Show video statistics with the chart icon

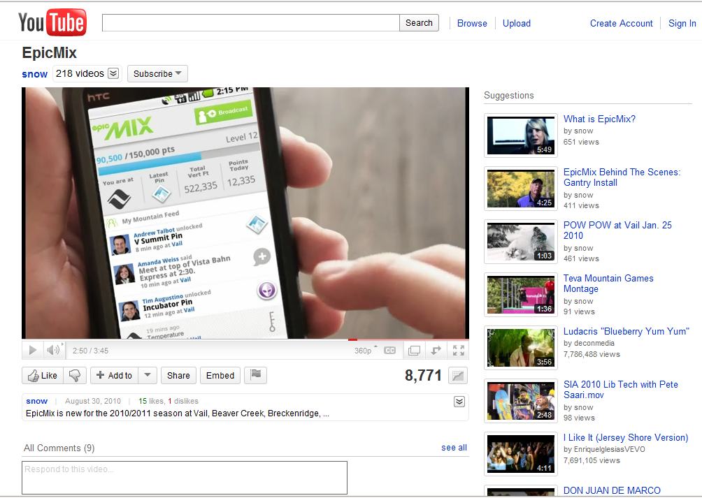[457, 376]
